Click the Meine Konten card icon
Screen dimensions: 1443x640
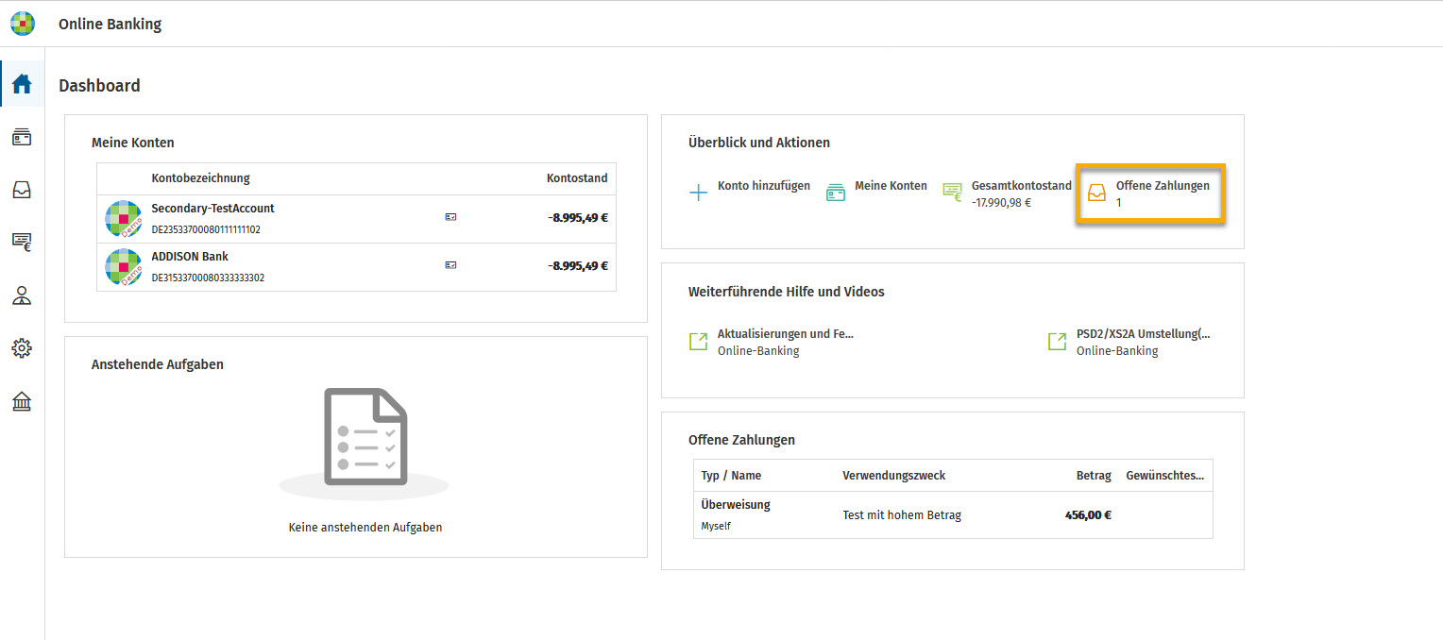click(836, 193)
